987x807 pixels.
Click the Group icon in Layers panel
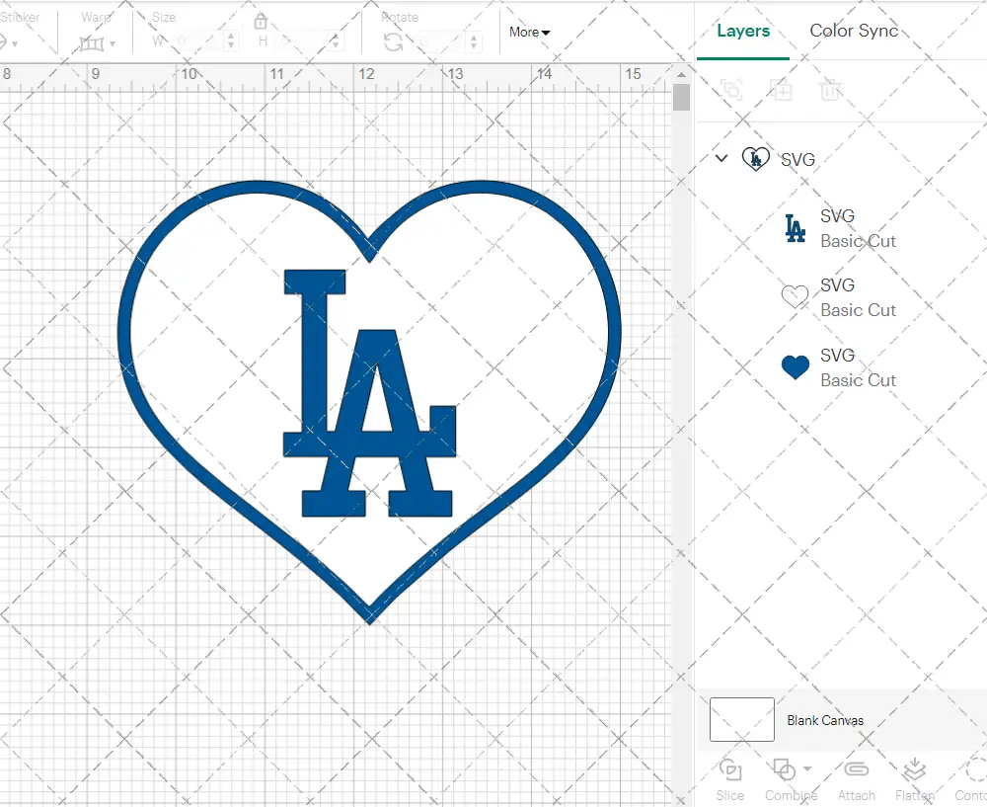tap(731, 91)
